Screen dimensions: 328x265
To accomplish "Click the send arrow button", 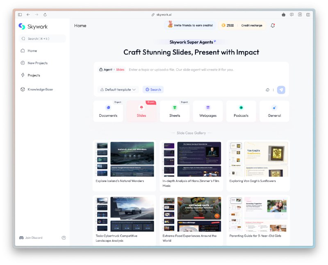I will tap(281, 90).
